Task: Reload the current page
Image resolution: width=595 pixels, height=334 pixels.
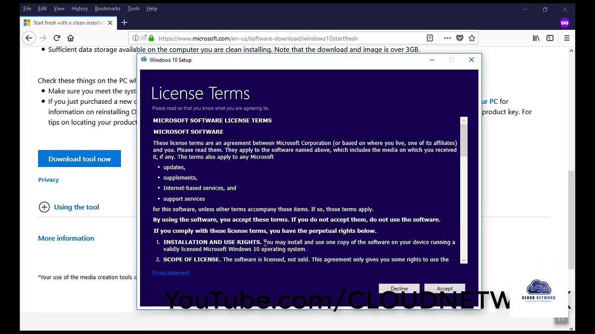Action: (x=57, y=38)
